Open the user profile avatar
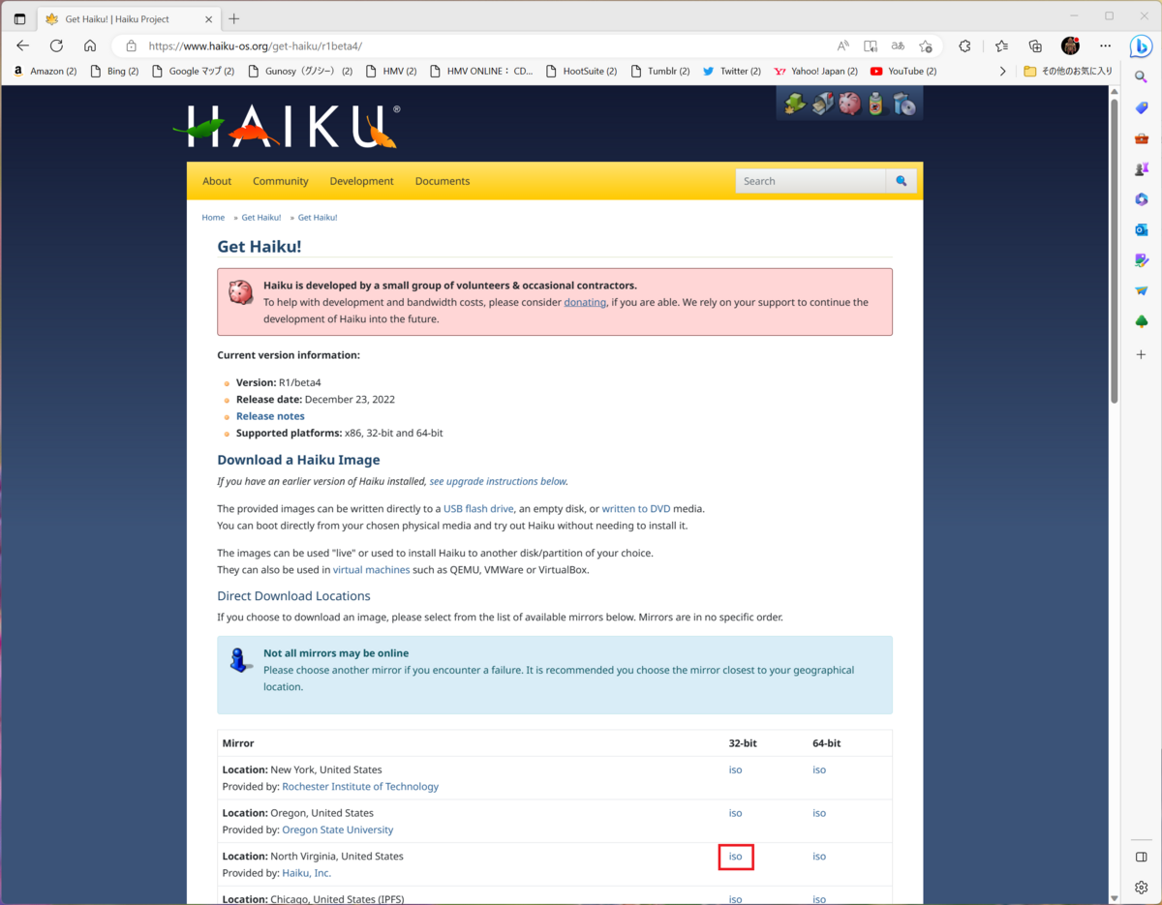Viewport: 1162px width, 905px height. coord(1070,45)
